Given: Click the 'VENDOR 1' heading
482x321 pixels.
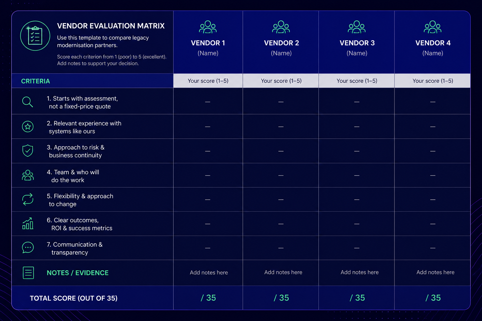Looking at the screenshot, I should click(x=208, y=43).
